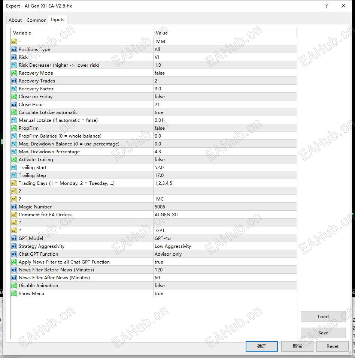Click the icon beside Strategy Aggressivity
This screenshot has height=358, width=355.
tap(14, 246)
